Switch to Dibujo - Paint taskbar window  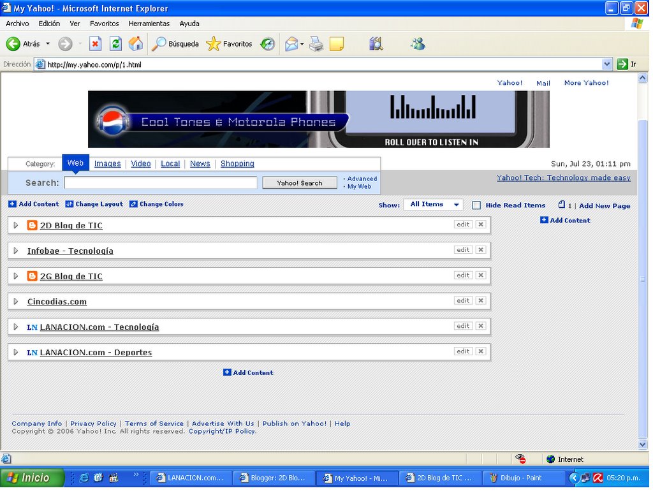tap(523, 478)
